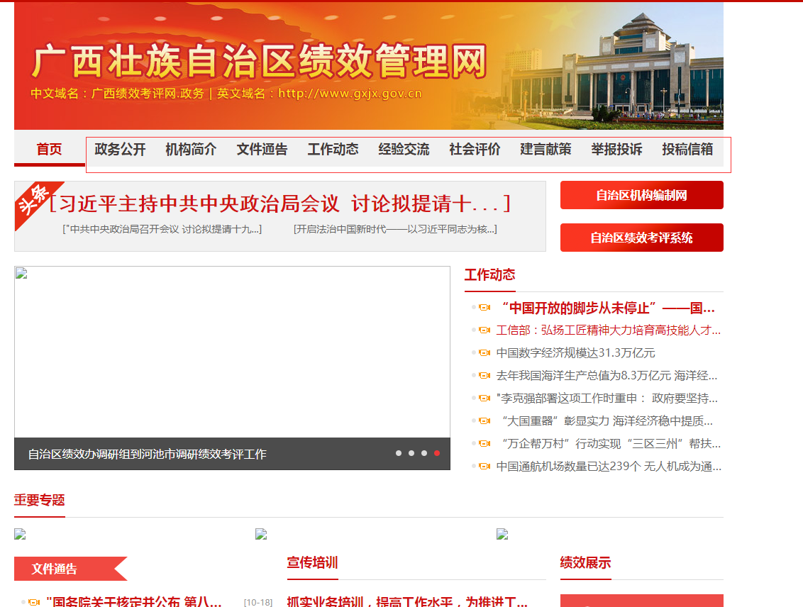
Task: Open the 工作动态 section heading
Action: coord(489,275)
